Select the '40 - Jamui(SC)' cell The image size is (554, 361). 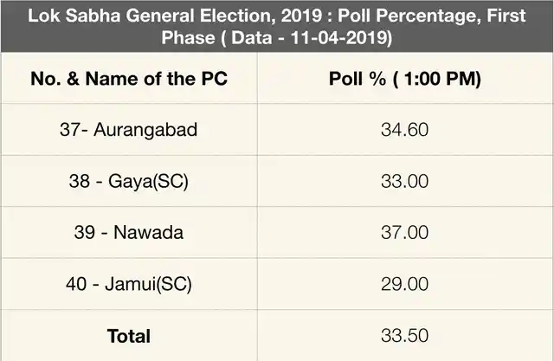[129, 284]
